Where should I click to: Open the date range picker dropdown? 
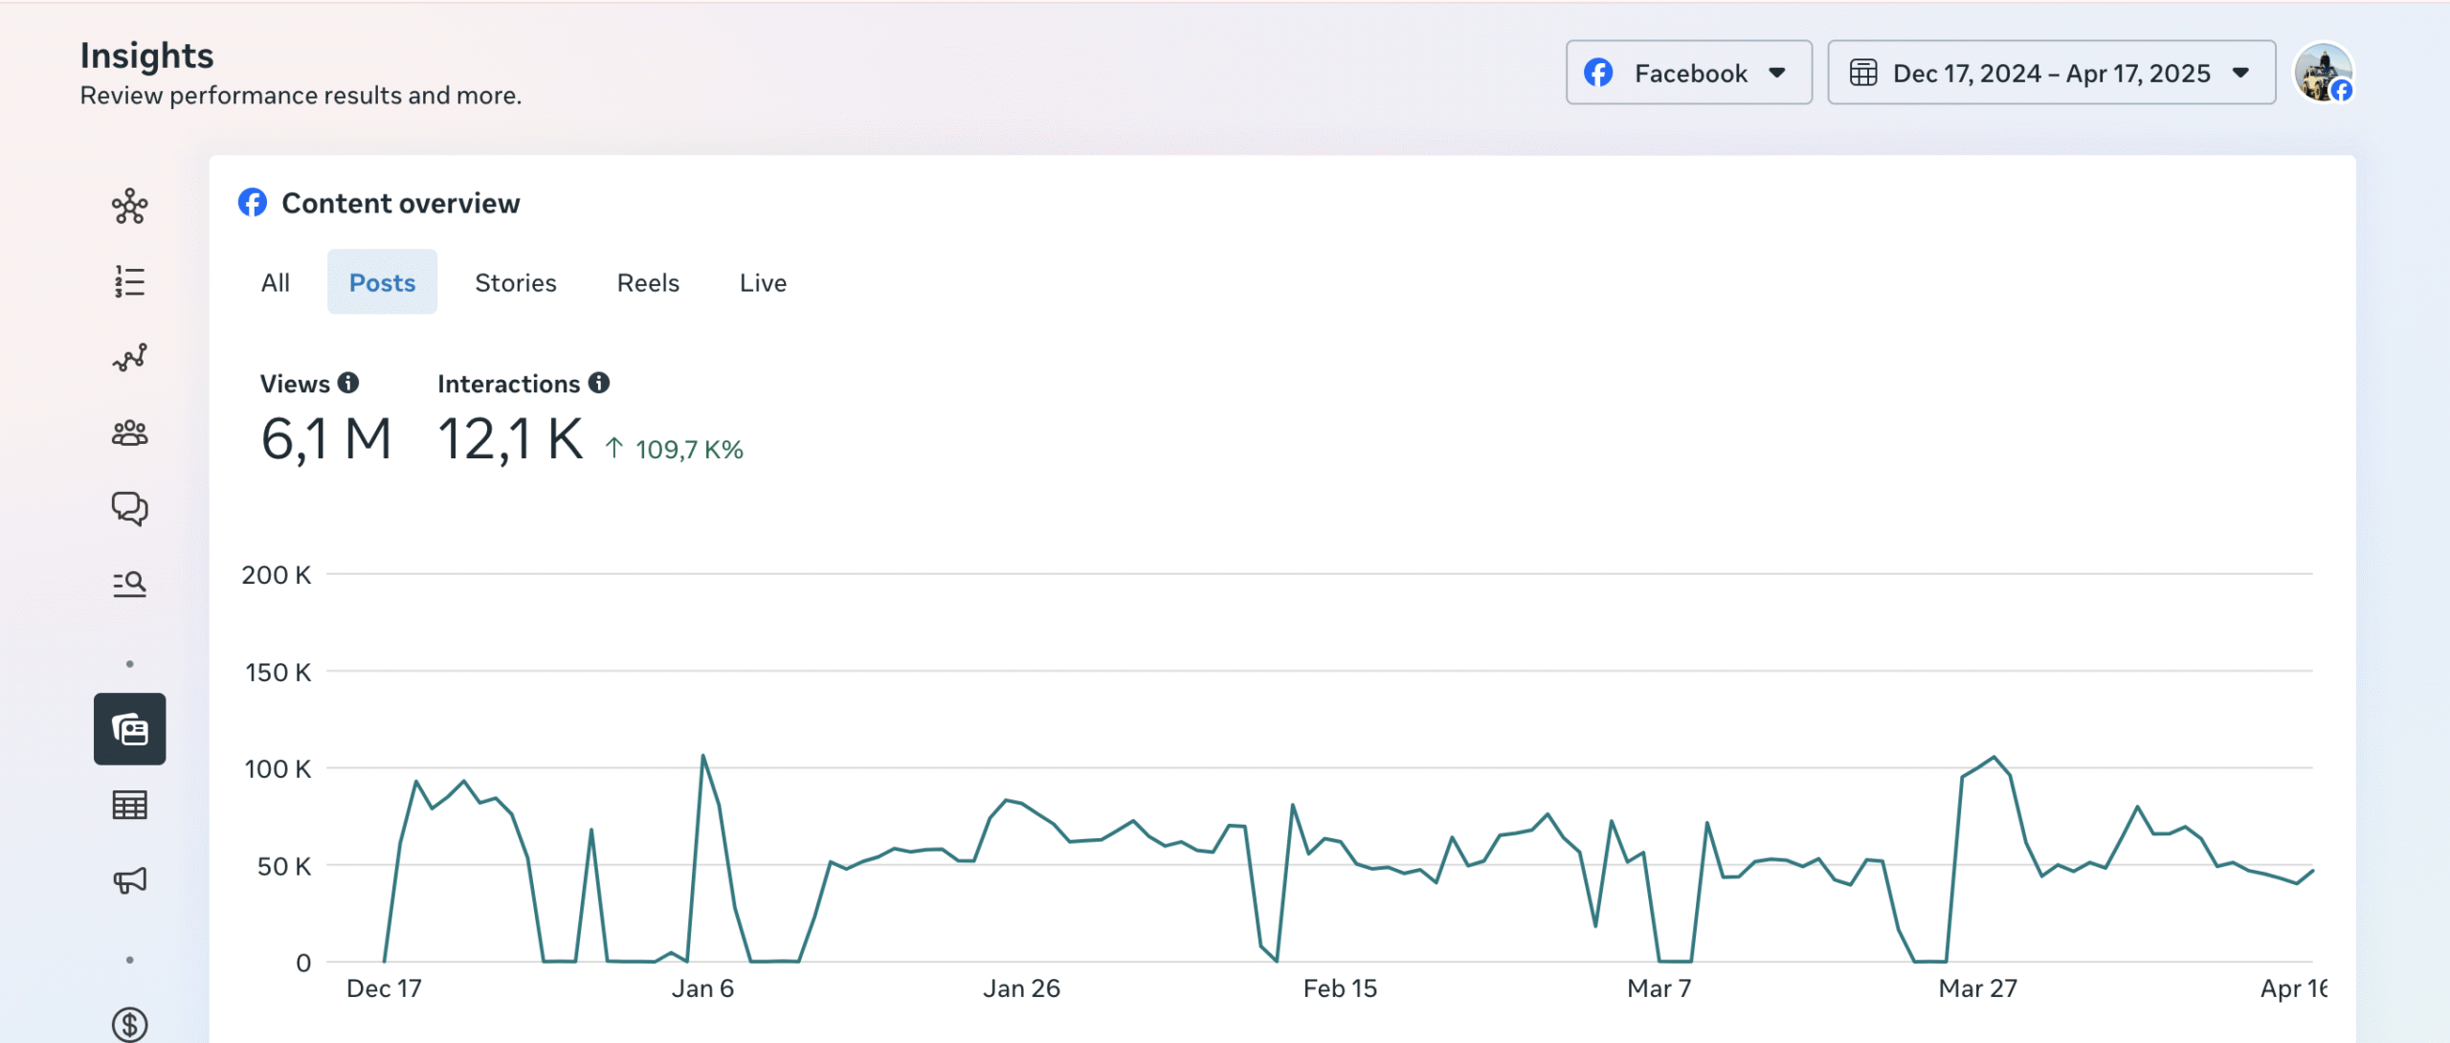(x=2051, y=73)
